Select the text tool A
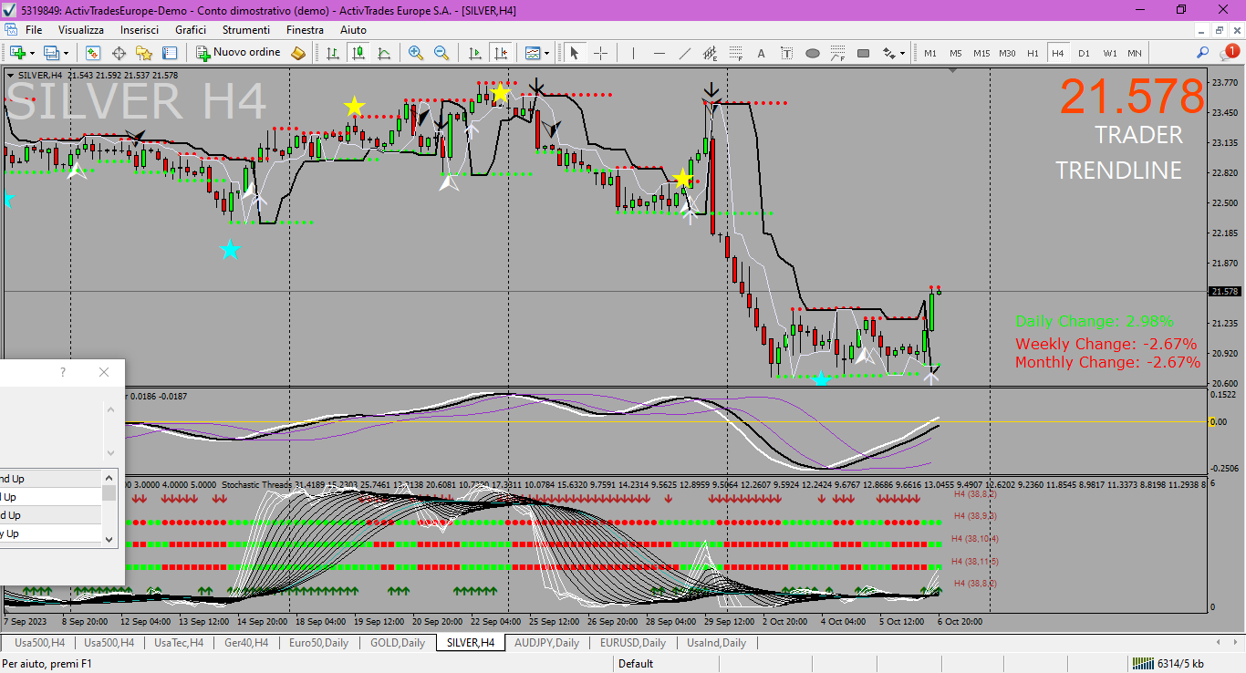This screenshot has height=673, width=1246. 761,53
